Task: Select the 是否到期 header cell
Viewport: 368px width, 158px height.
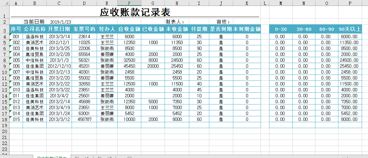Action: (221, 29)
